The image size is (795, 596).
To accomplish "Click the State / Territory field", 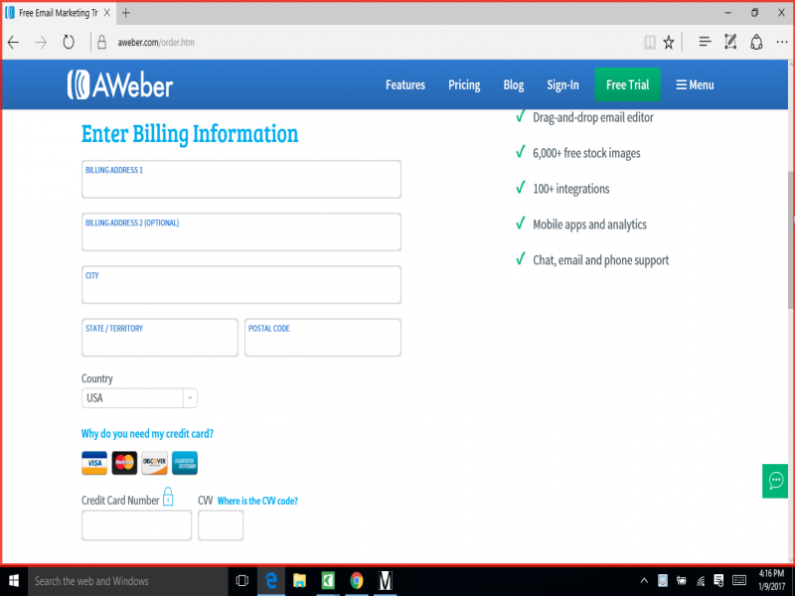I will click(x=160, y=338).
